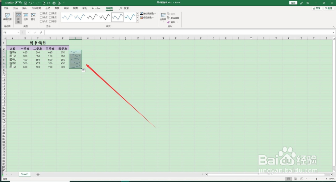Click the Sign in (登录) button

(x=293, y=3)
